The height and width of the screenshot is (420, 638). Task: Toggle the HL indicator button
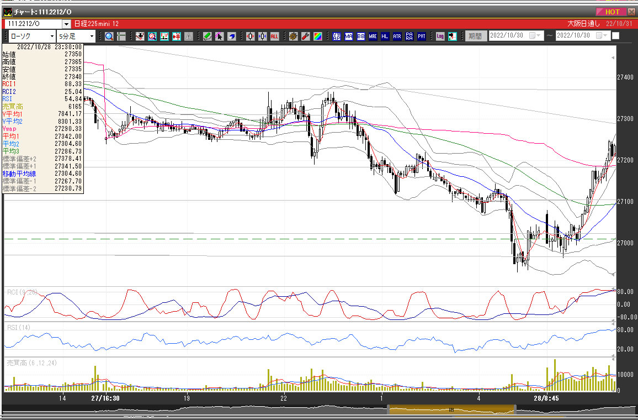click(x=385, y=36)
